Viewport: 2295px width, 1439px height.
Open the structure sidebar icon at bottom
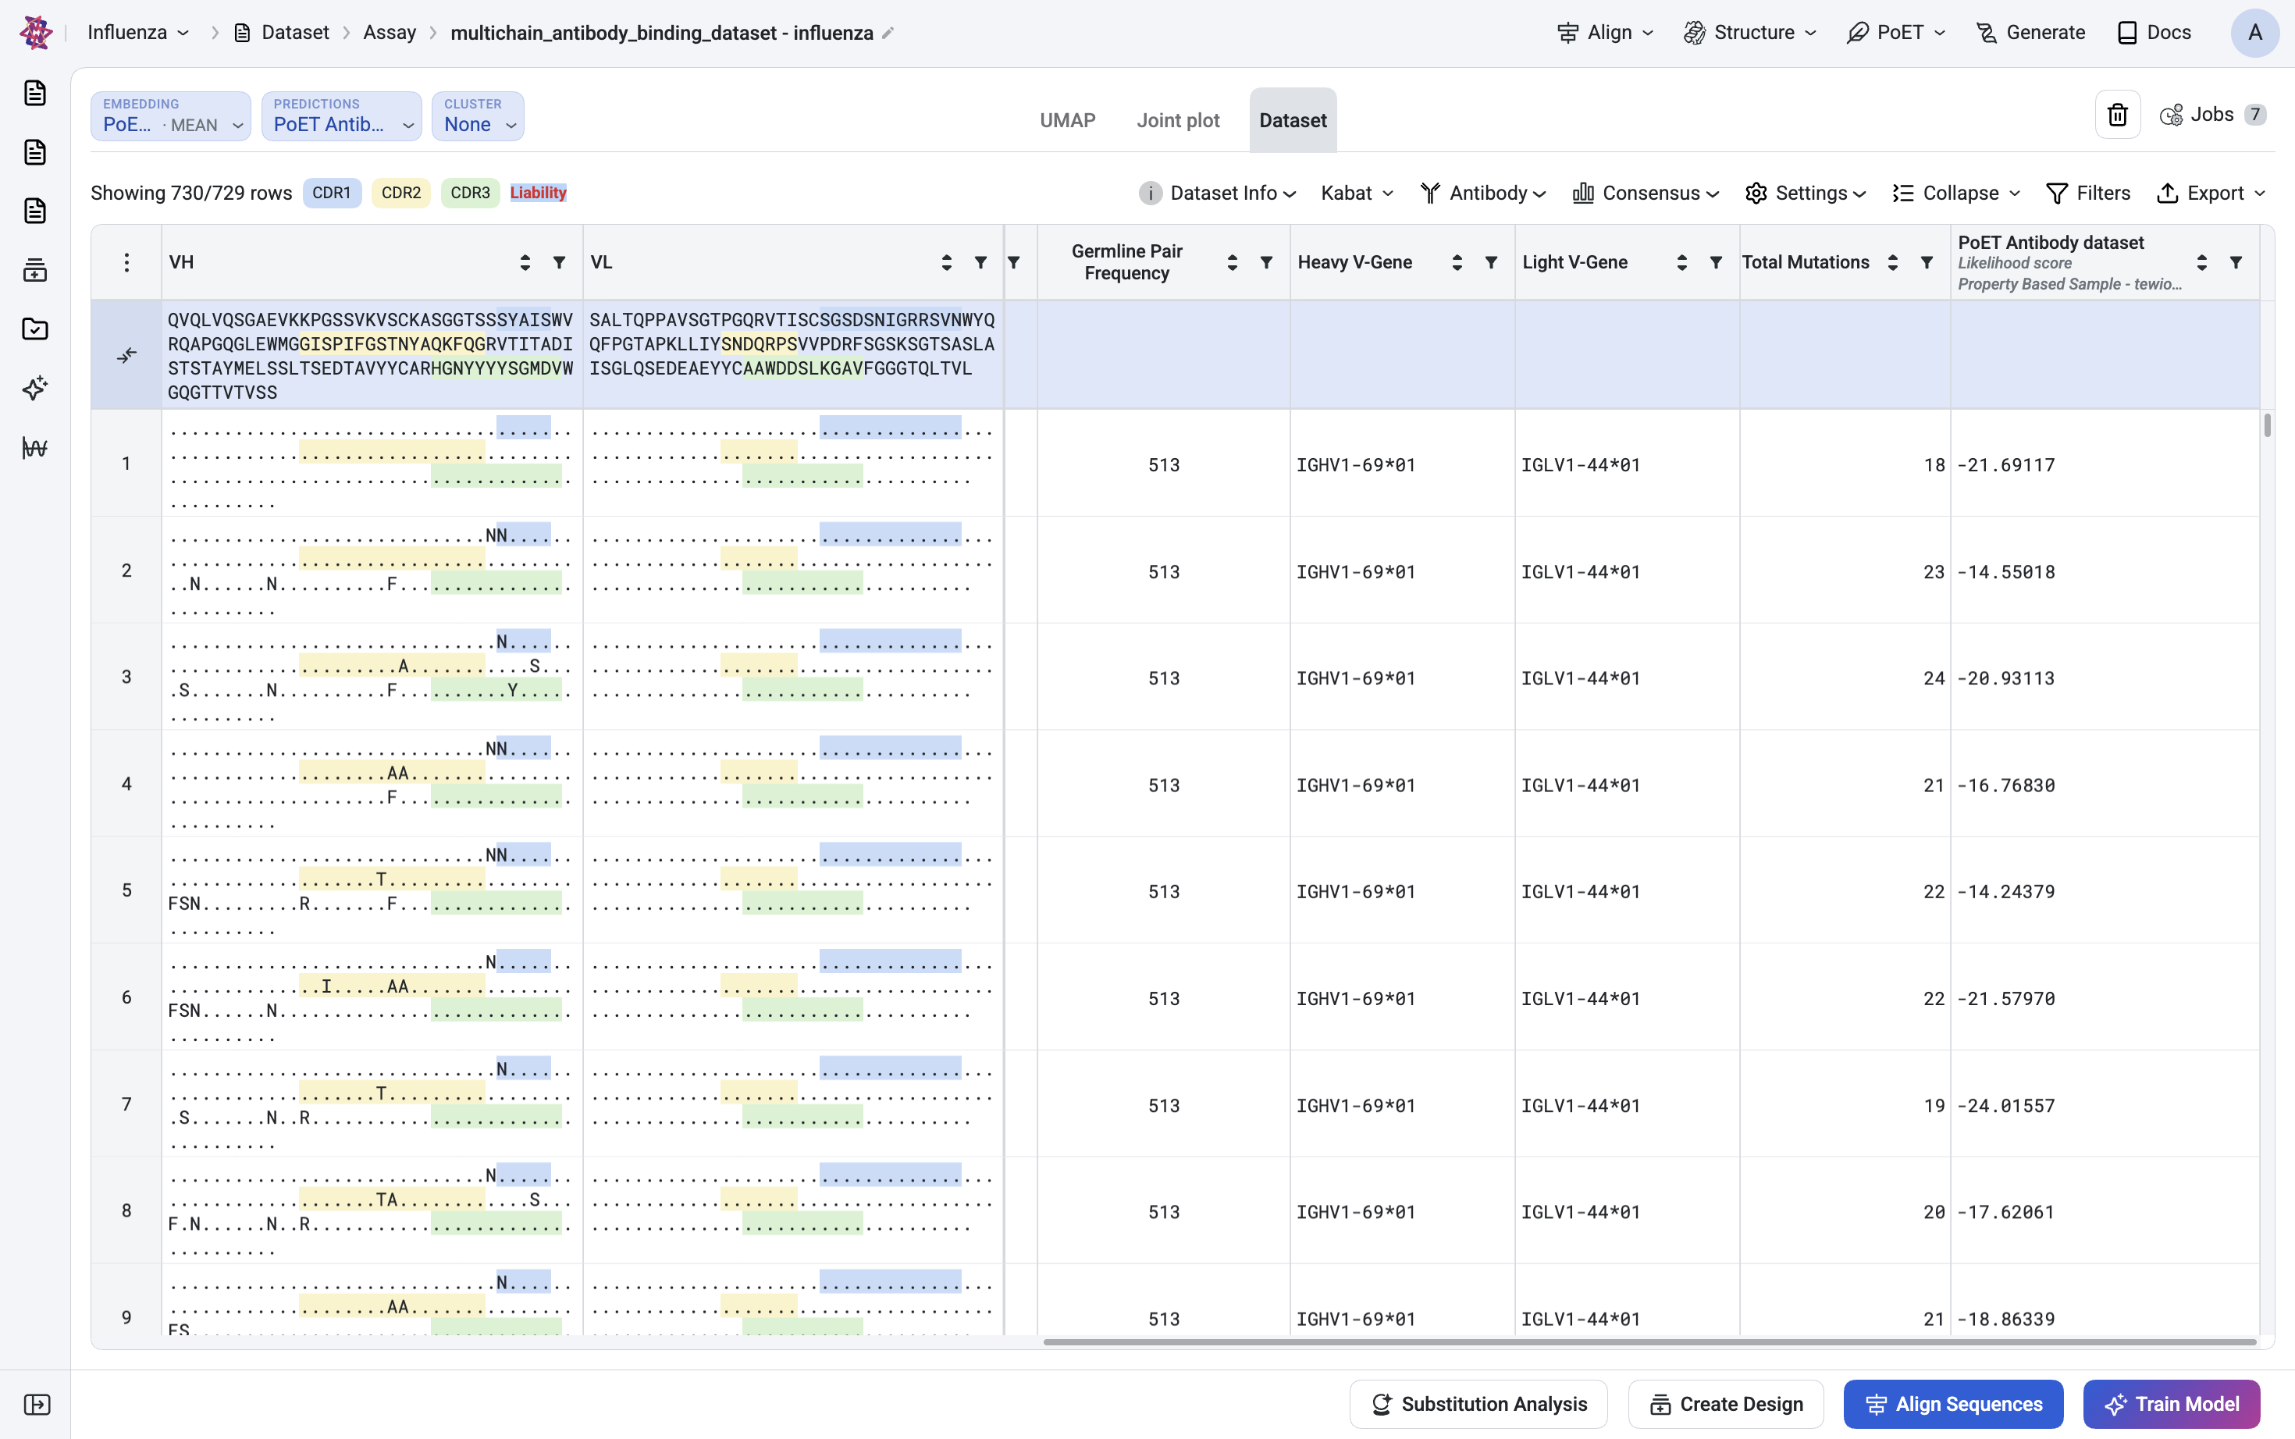35,447
